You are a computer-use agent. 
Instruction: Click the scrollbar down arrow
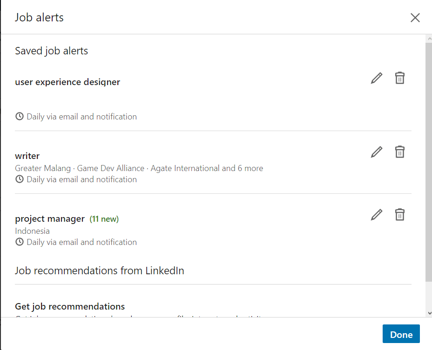429,313
